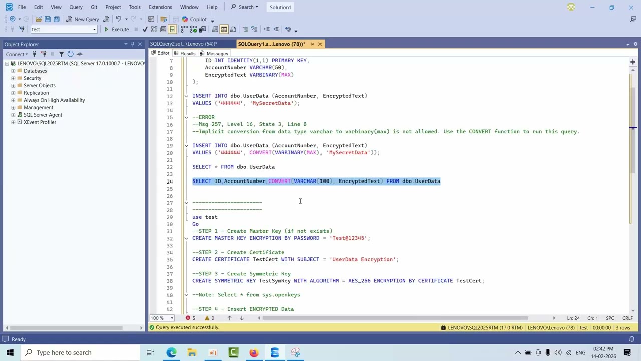
Task: Click the errors count indicator showing 5
Action: click(x=190, y=318)
